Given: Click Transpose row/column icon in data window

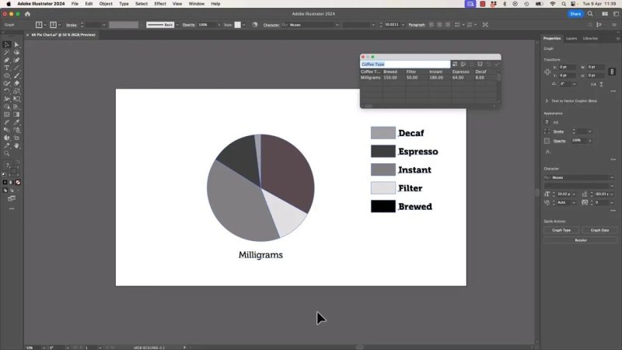Looking at the screenshot, I should [463, 65].
